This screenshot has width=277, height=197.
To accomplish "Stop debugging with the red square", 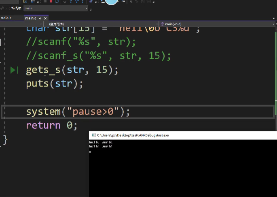I will click(51, 1).
